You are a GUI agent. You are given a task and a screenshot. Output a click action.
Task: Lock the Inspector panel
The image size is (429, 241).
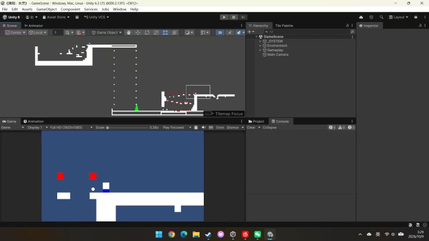point(420,26)
